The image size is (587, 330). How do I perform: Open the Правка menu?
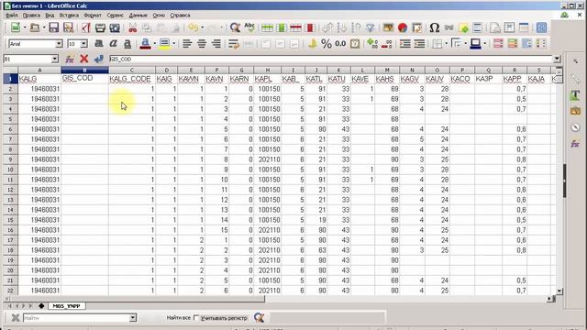pos(31,16)
